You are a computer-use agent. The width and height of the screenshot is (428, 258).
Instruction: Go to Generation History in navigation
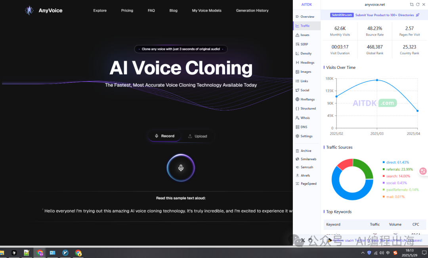pos(252,11)
